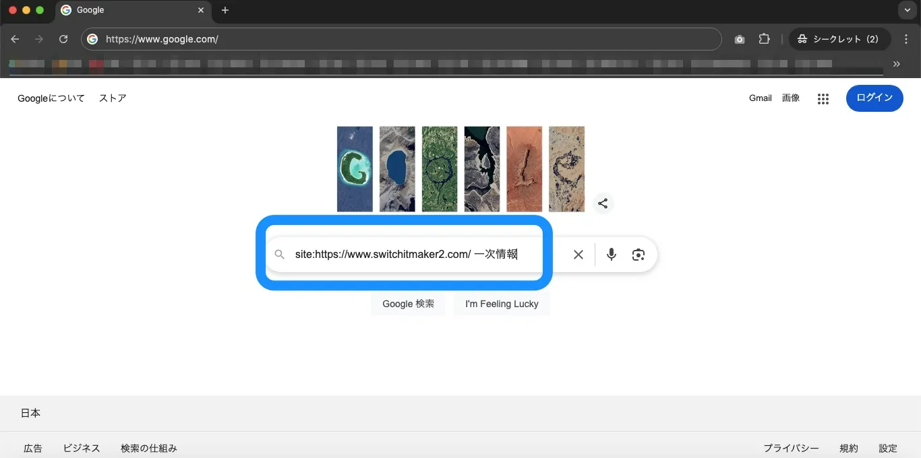Select the Google browser tab

tap(133, 10)
